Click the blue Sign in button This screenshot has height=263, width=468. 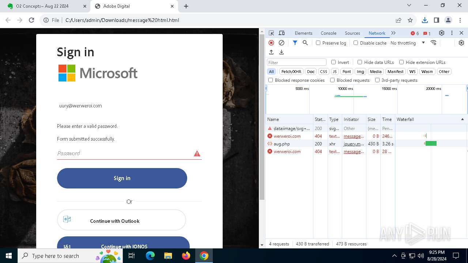click(x=122, y=178)
